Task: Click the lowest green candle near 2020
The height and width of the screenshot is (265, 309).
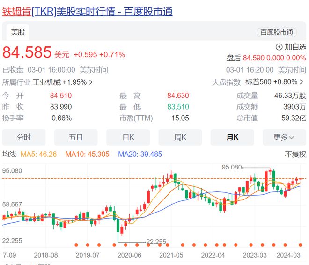Action: (118, 225)
